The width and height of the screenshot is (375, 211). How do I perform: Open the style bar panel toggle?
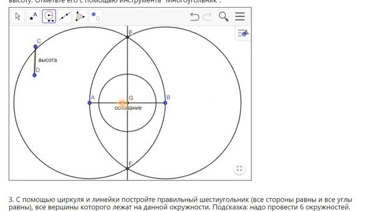(243, 33)
